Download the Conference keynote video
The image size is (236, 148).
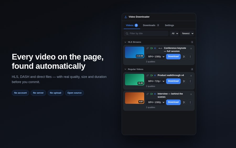173,57
